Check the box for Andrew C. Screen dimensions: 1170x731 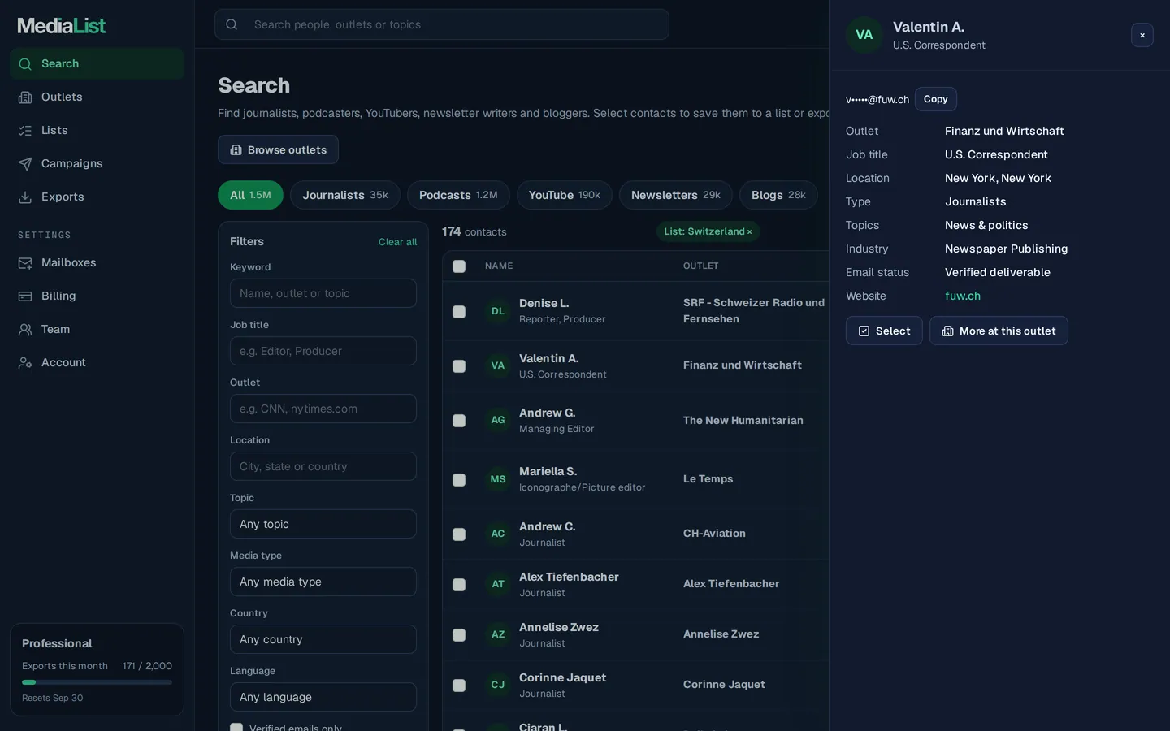tap(459, 534)
